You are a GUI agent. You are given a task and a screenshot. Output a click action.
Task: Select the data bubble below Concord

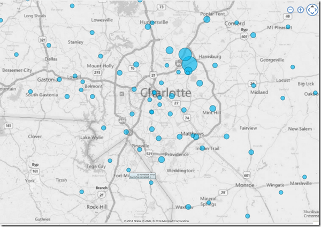pos(253,35)
